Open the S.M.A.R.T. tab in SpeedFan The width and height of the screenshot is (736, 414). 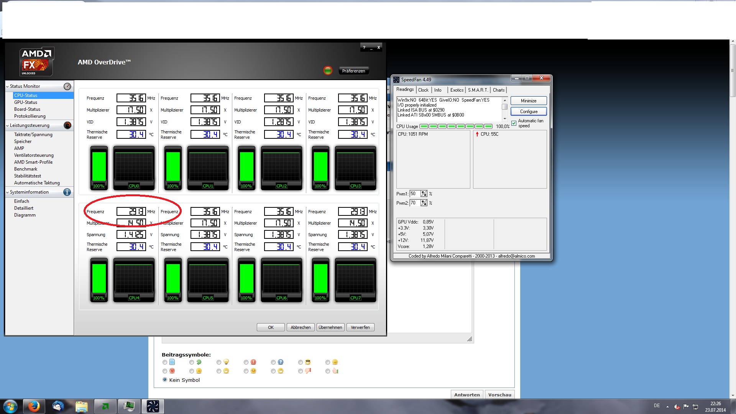point(478,90)
